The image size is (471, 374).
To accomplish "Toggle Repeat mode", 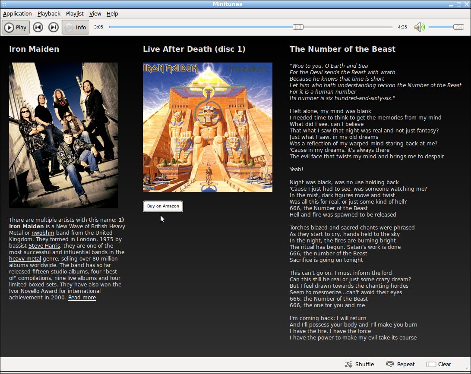I will (400, 365).
